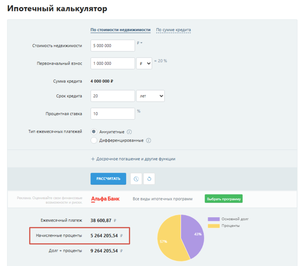Click the Выбрать программу button
This screenshot has width=300, height=266.
(x=224, y=199)
